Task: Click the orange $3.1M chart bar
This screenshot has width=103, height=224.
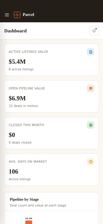Action: point(29,222)
